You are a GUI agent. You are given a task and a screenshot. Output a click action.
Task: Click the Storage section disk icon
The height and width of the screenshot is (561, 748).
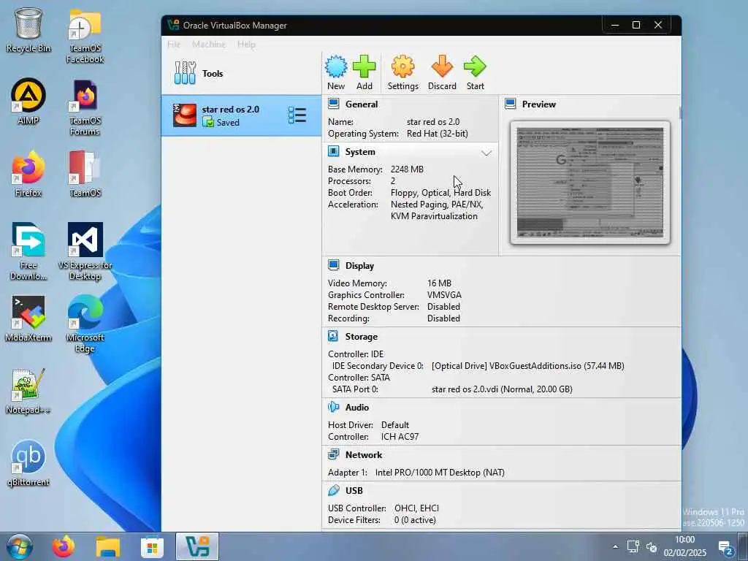pyautogui.click(x=333, y=336)
